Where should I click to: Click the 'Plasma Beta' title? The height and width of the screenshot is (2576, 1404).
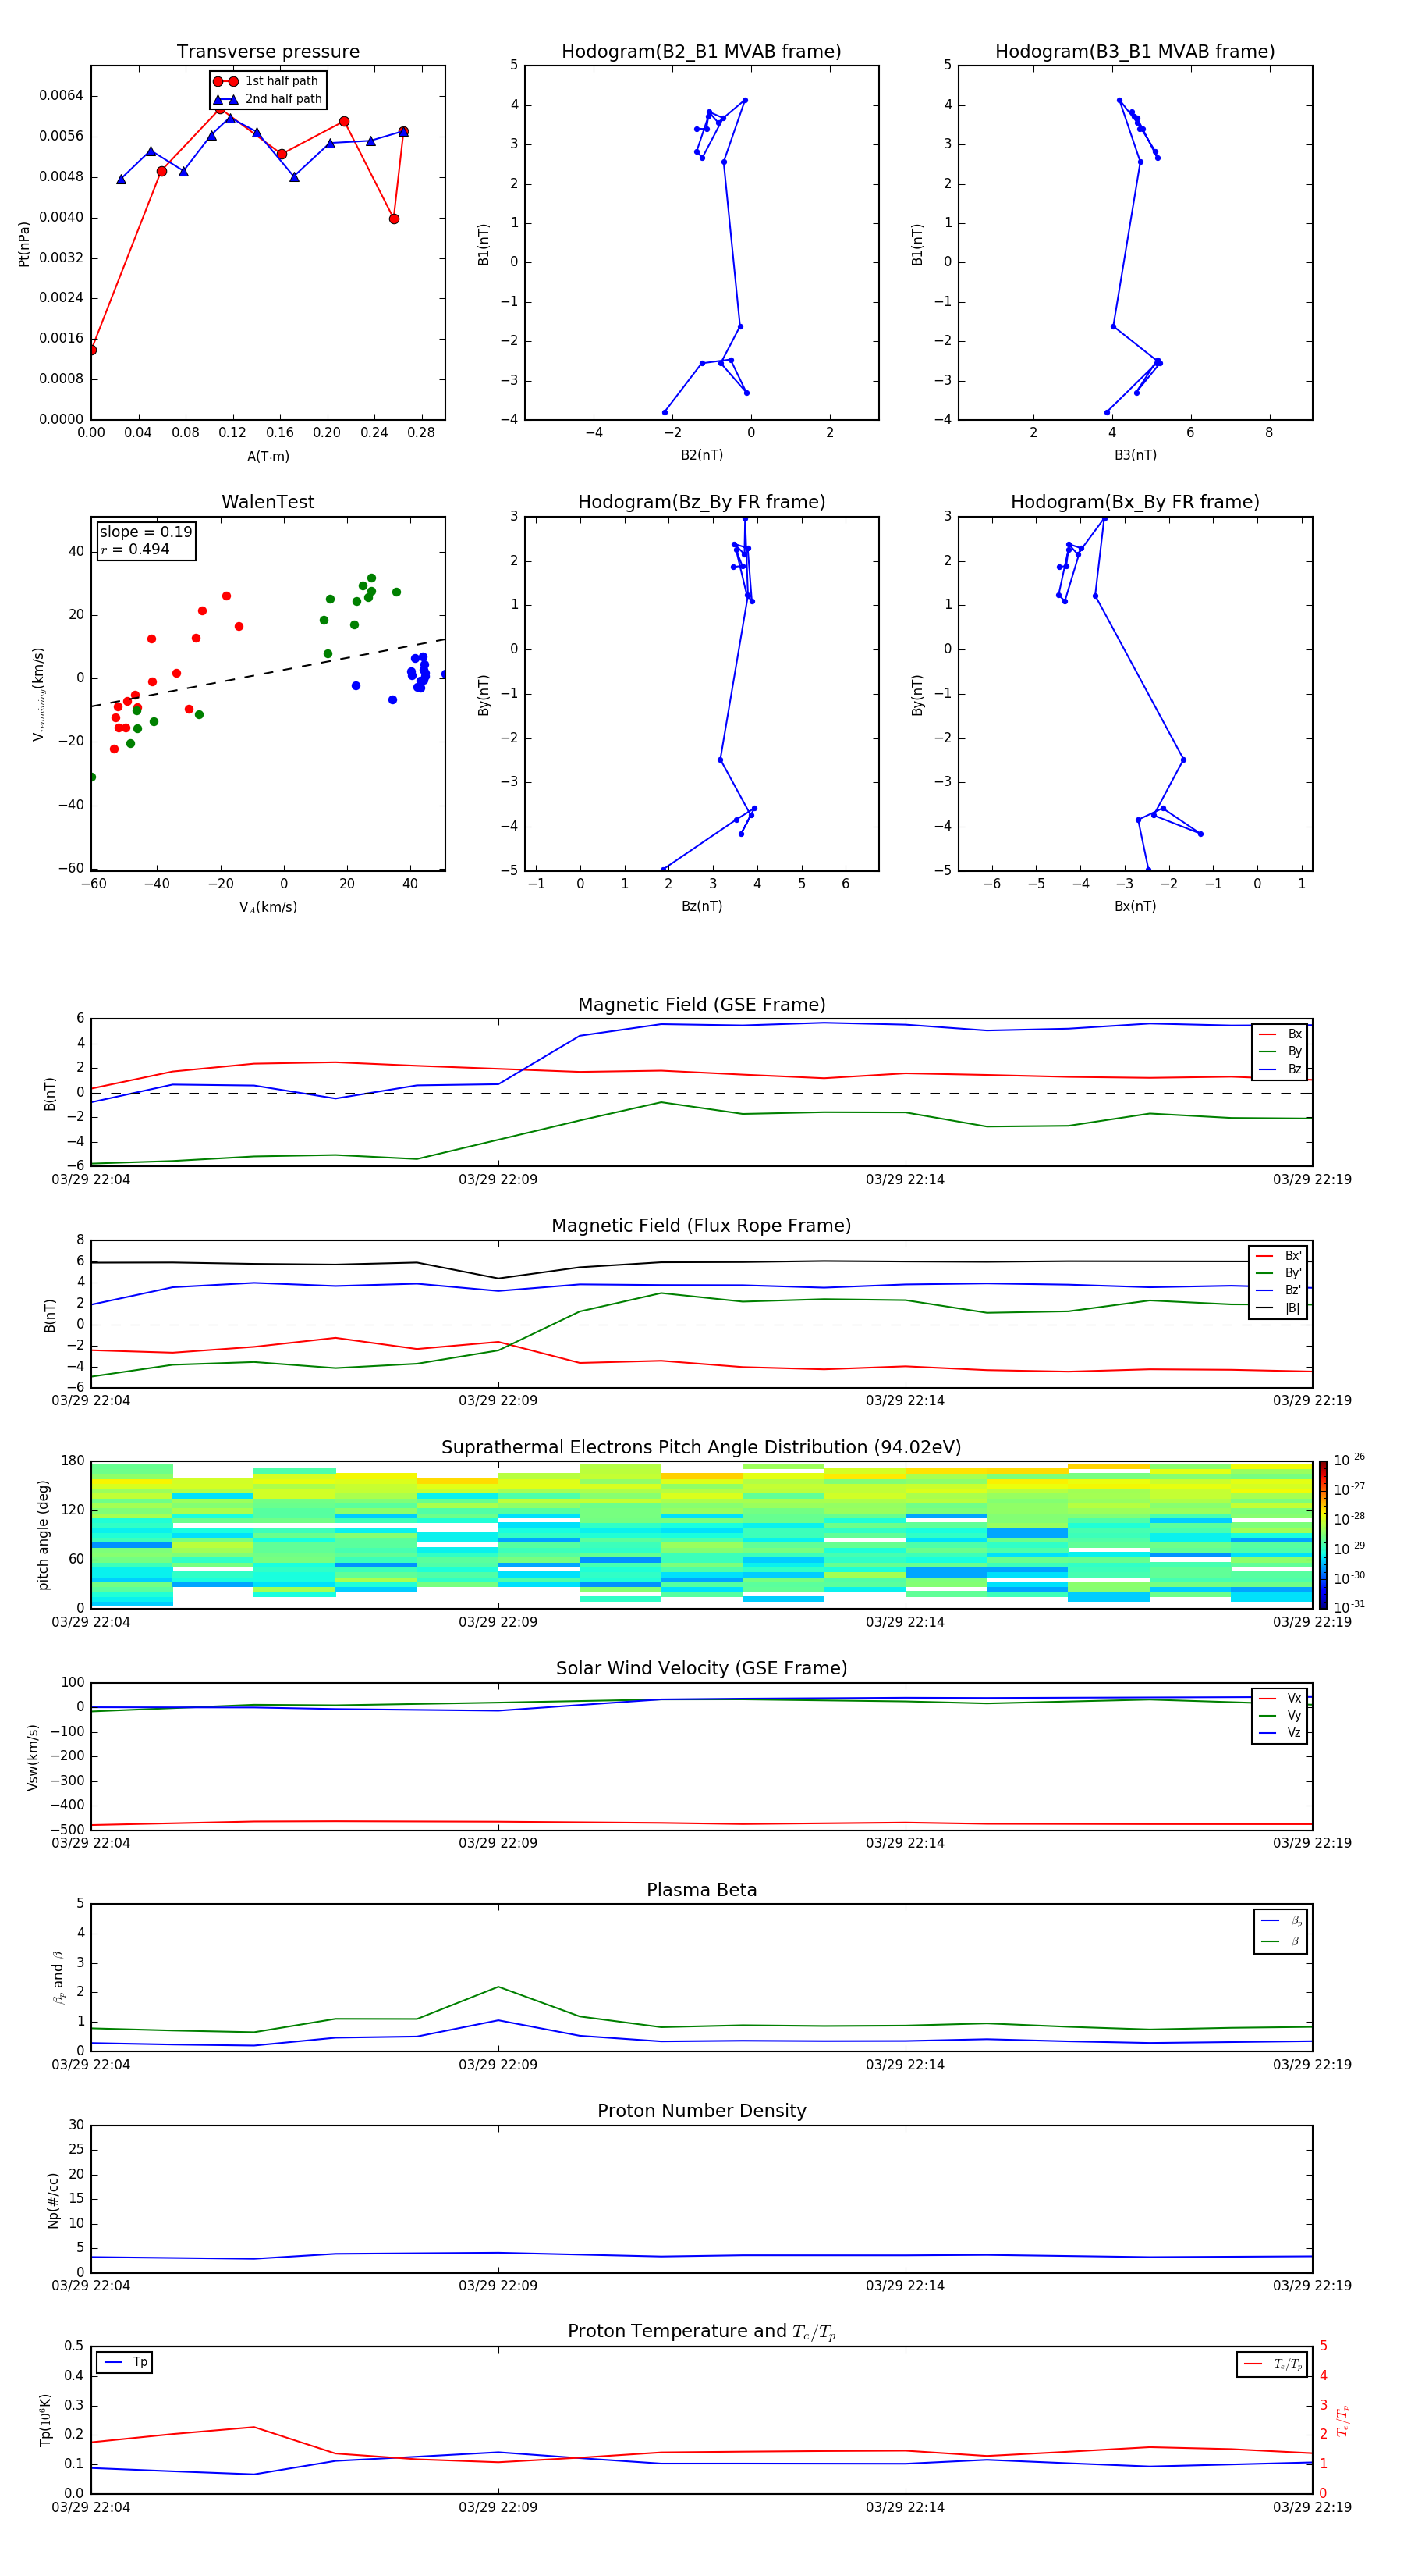tap(701, 1890)
